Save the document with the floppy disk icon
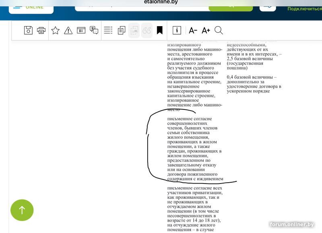The width and height of the screenshot is (322, 233). coord(28,30)
